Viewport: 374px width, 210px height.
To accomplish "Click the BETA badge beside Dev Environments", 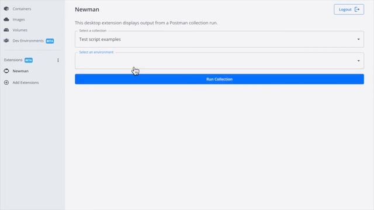I will 50,41.
